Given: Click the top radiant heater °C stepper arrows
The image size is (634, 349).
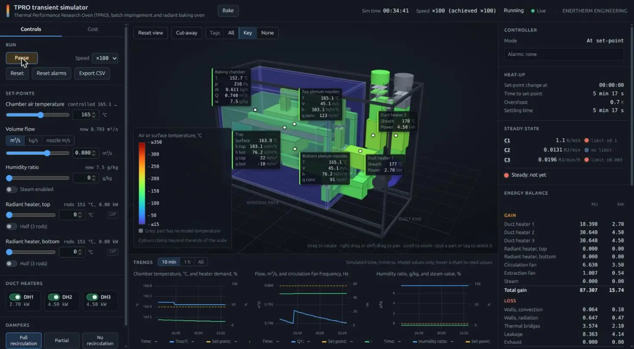Looking at the screenshot, I should coord(81,215).
